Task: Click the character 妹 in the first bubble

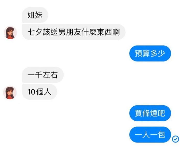Action: click(39, 15)
